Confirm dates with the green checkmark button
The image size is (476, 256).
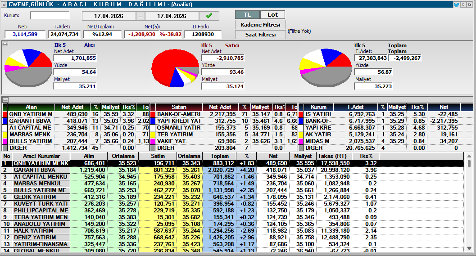[x=209, y=16]
